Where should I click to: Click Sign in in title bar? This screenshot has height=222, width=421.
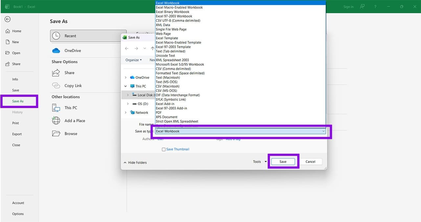pyautogui.click(x=348, y=7)
